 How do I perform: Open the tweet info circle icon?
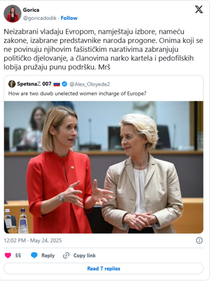pos(199,240)
